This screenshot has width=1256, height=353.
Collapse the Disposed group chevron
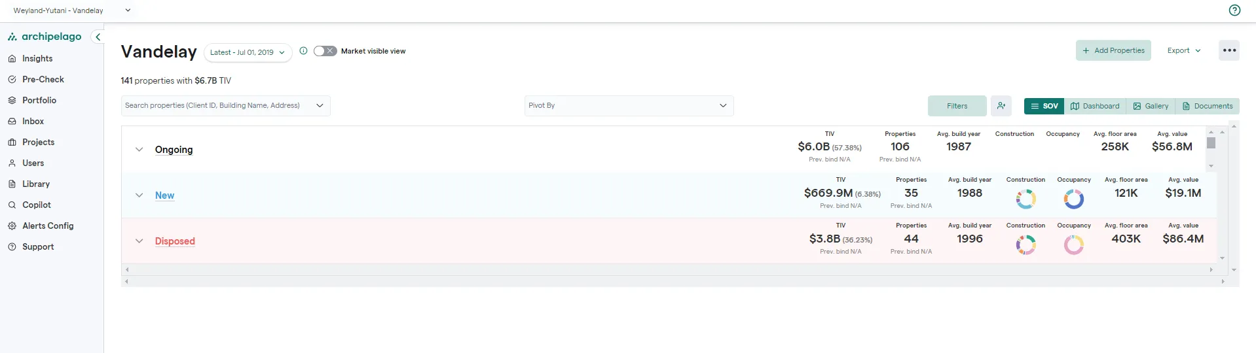click(x=139, y=241)
